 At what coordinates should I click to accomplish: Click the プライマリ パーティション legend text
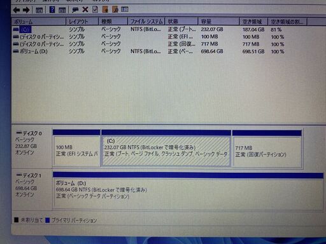(74, 220)
